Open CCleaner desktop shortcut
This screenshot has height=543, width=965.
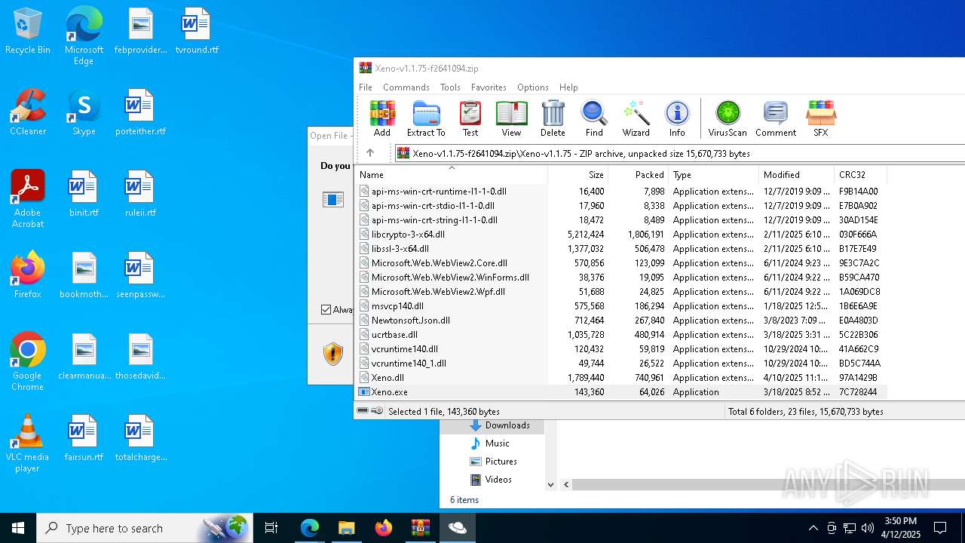28,113
